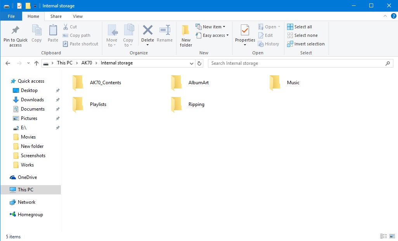Select Quick access in navigation pane
This screenshot has height=241, width=398.
click(31, 81)
